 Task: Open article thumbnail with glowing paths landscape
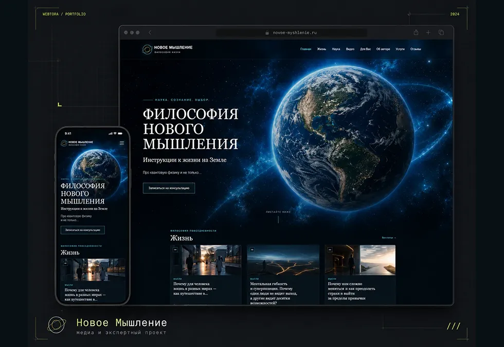(x=283, y=260)
